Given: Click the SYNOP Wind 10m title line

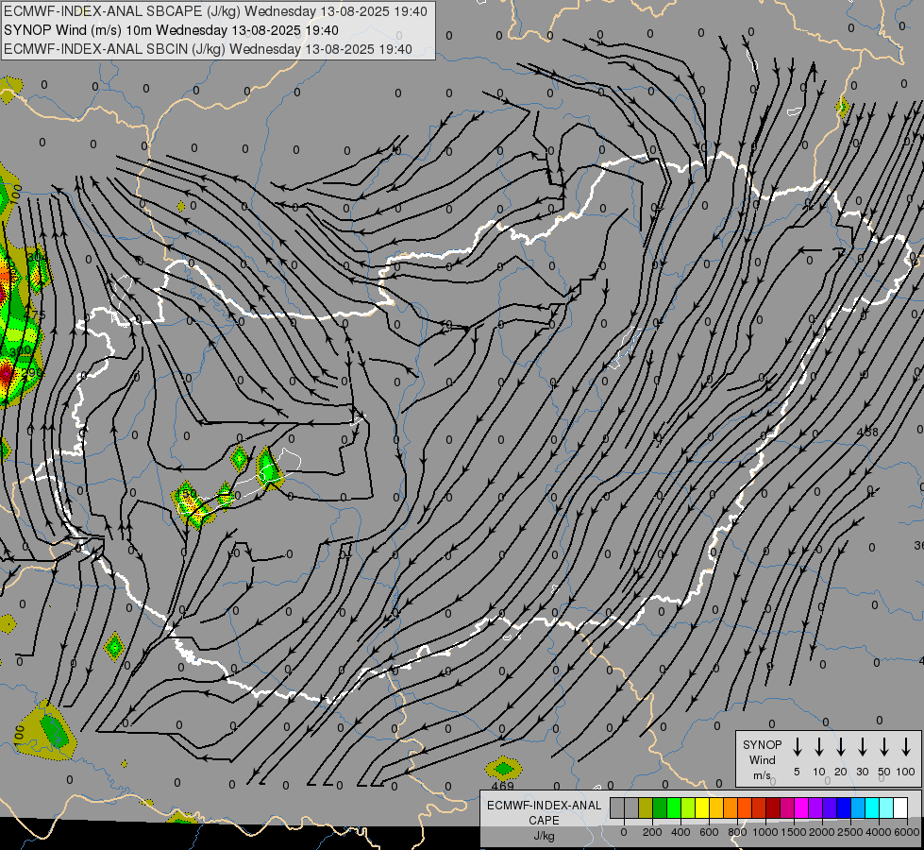Looking at the screenshot, I should pyautogui.click(x=171, y=30).
